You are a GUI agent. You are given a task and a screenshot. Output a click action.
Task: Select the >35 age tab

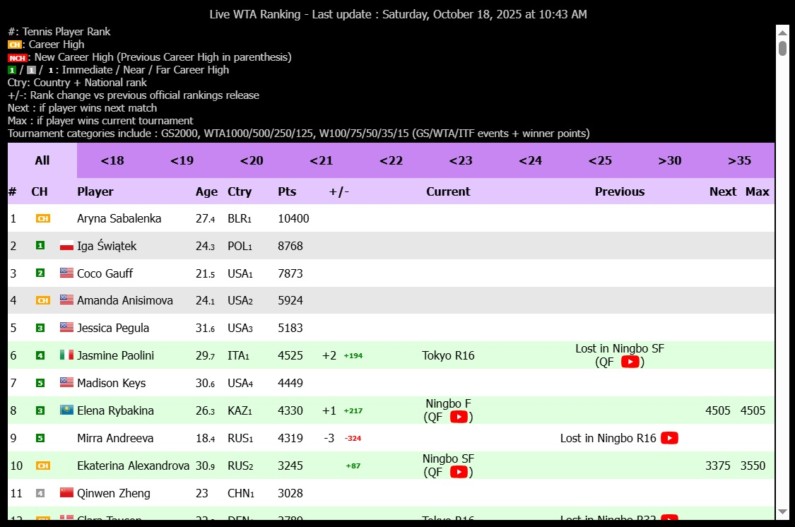739,160
